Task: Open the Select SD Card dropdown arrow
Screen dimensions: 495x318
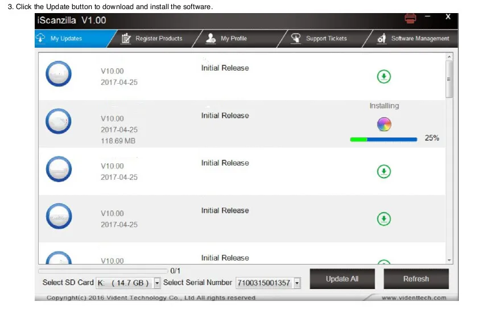Action: (x=157, y=283)
